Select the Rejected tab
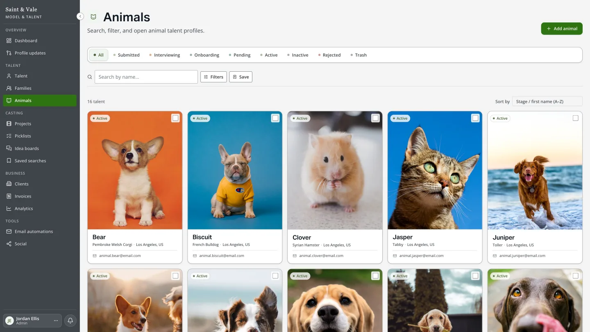Viewport: 590px width, 332px height. coord(329,55)
